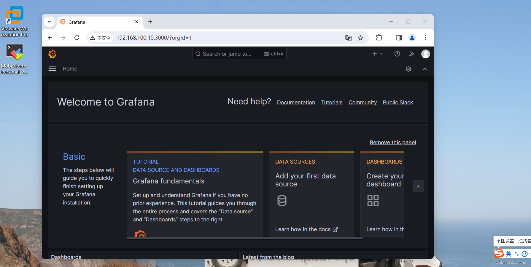Open the Chrome three-dot menu
Screen dimensions: 531x267
pyautogui.click(x=425, y=38)
